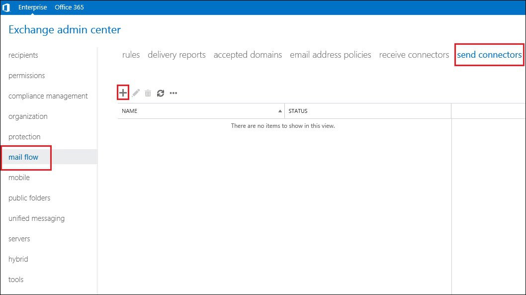
Task: Switch to the Office 365 tab
Action: coord(69,7)
